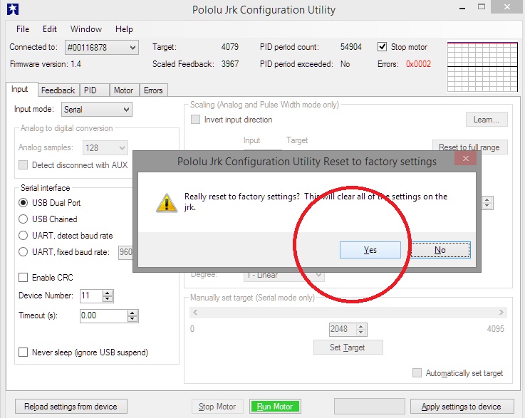This screenshot has height=418, width=525.
Task: Click the feedback graph thumbnail
Action: click(482, 67)
